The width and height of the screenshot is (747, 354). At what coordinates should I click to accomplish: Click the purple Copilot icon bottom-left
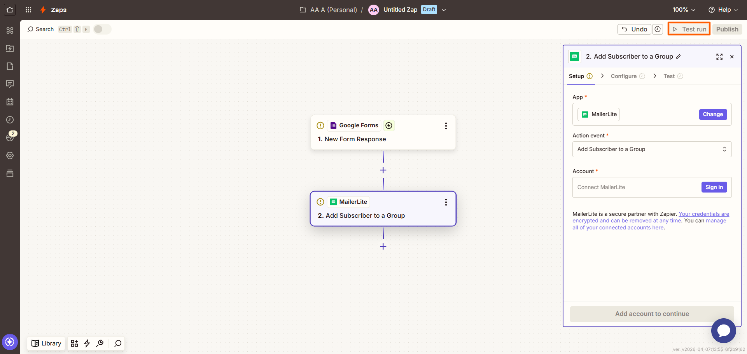click(x=10, y=342)
